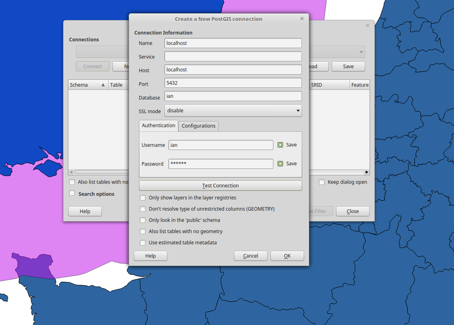The width and height of the screenshot is (454, 325).
Task: Close the Create a New PostGIS connection dialog
Action: [x=302, y=19]
